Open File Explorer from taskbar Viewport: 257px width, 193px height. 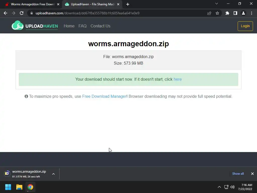(19, 187)
